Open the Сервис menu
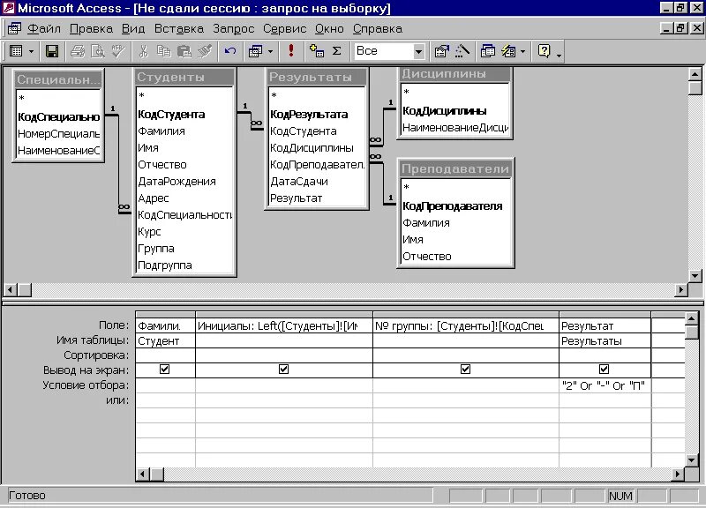The image size is (706, 508). click(x=284, y=28)
